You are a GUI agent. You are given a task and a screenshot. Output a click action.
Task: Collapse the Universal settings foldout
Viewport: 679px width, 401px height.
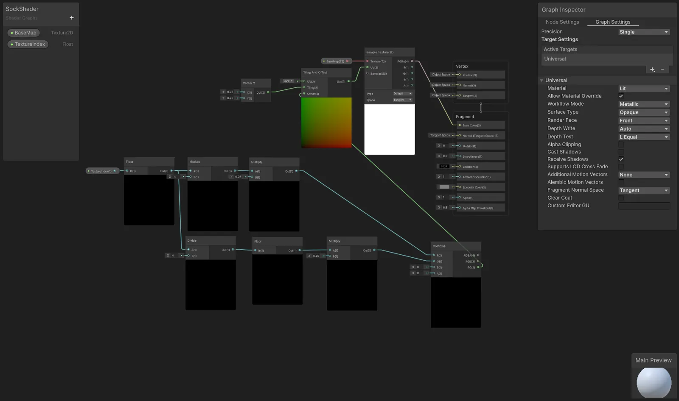tap(542, 80)
